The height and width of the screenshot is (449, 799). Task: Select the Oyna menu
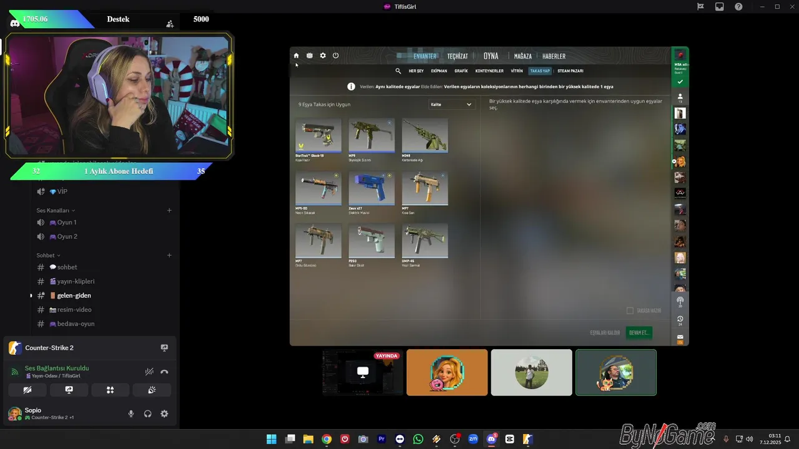point(491,56)
